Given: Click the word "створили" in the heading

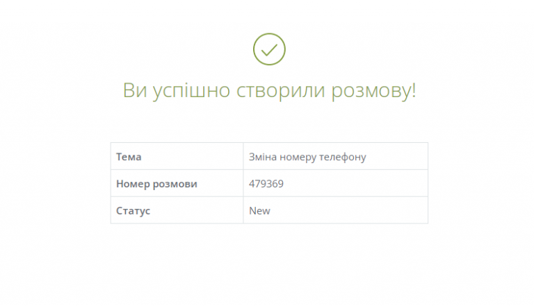Looking at the screenshot, I should (x=281, y=91).
